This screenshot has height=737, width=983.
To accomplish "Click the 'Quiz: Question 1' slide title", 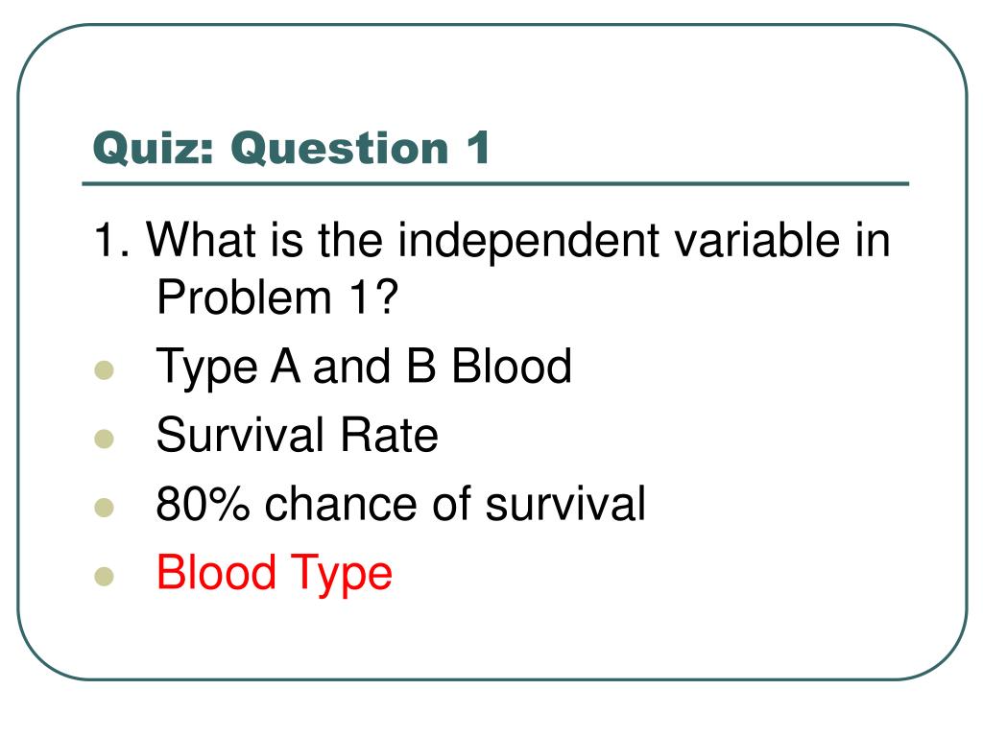I will pyautogui.click(x=291, y=149).
